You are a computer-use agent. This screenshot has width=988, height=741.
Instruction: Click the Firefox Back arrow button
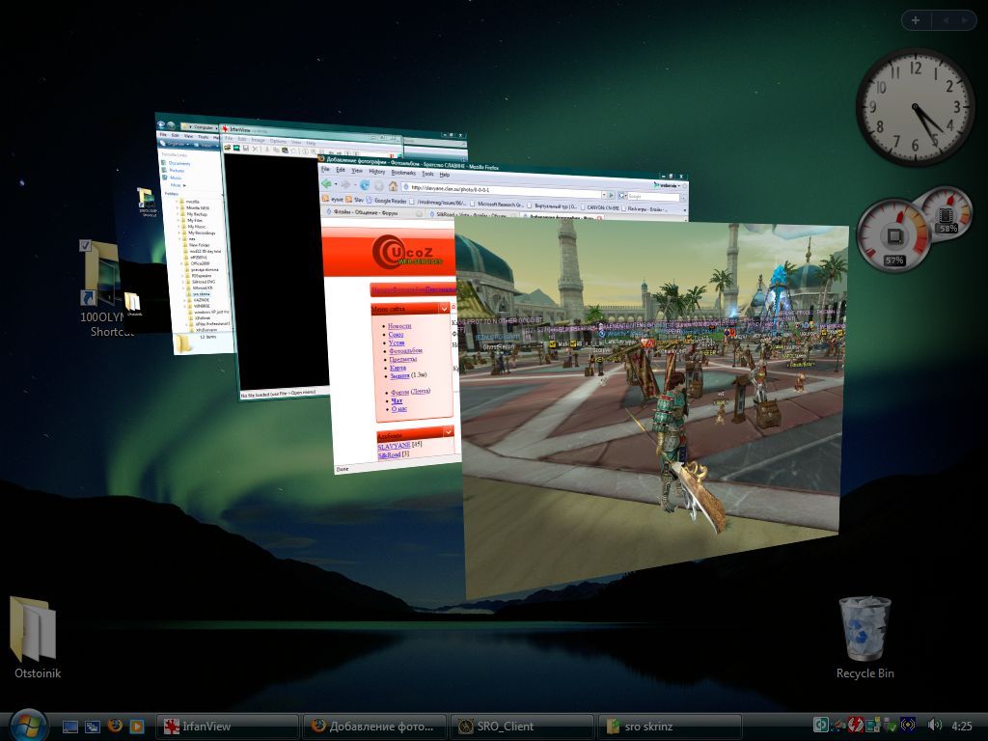326,183
